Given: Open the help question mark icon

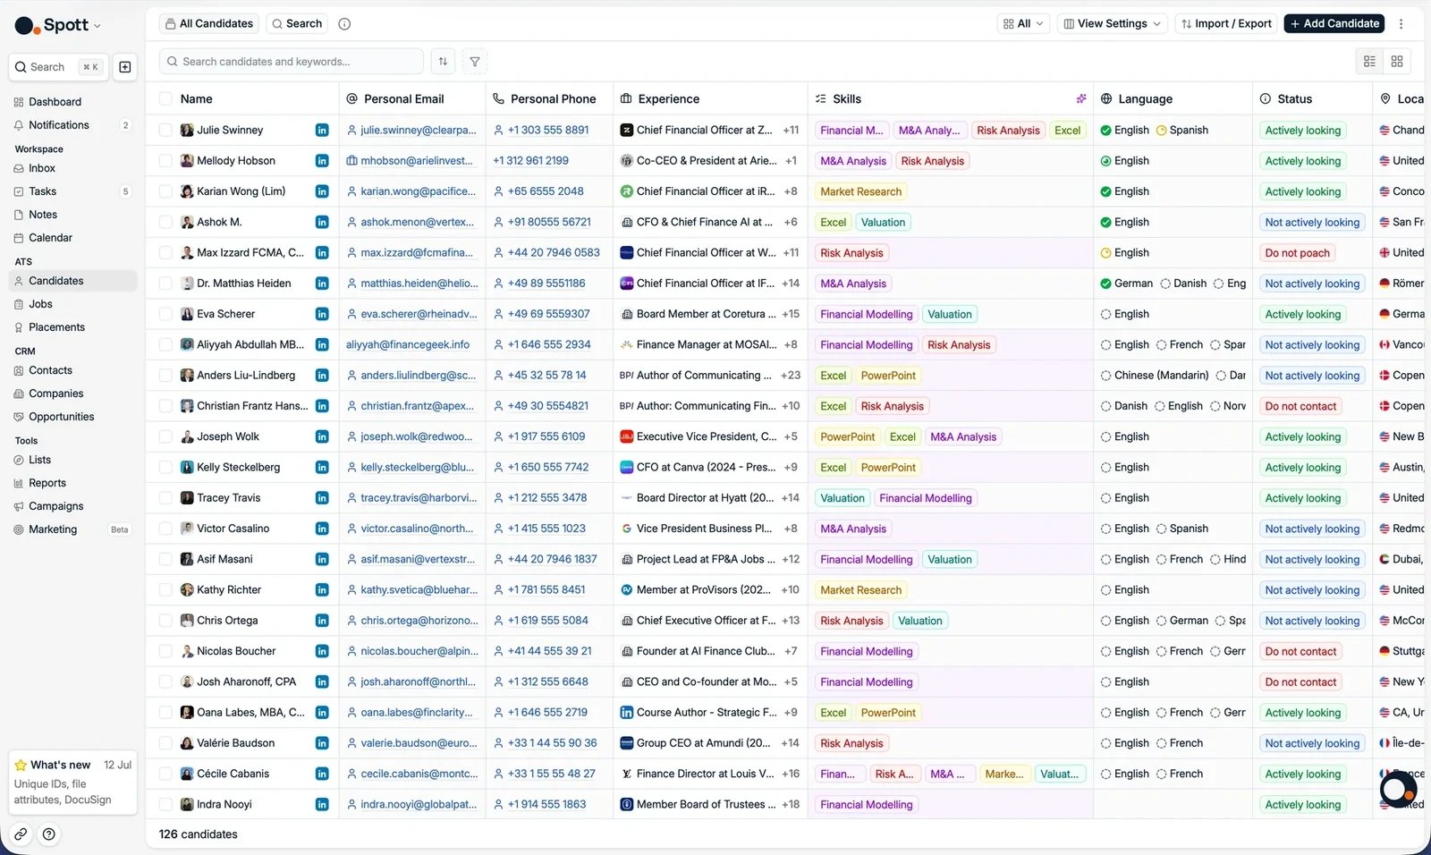Looking at the screenshot, I should click(x=49, y=834).
